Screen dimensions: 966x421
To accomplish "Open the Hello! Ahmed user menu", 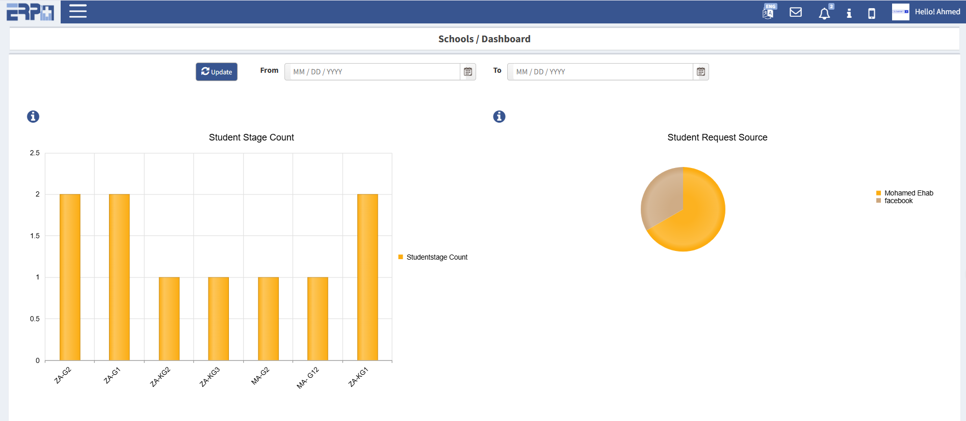I will [x=926, y=12].
